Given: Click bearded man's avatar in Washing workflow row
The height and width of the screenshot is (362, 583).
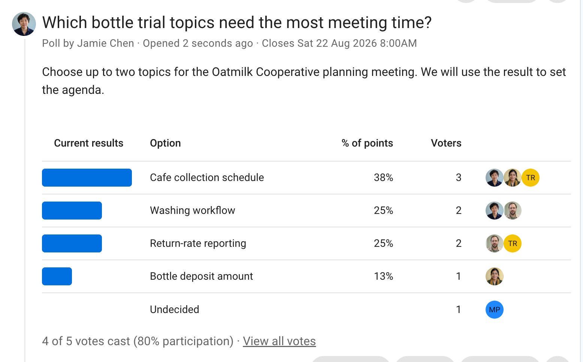Looking at the screenshot, I should tap(513, 211).
